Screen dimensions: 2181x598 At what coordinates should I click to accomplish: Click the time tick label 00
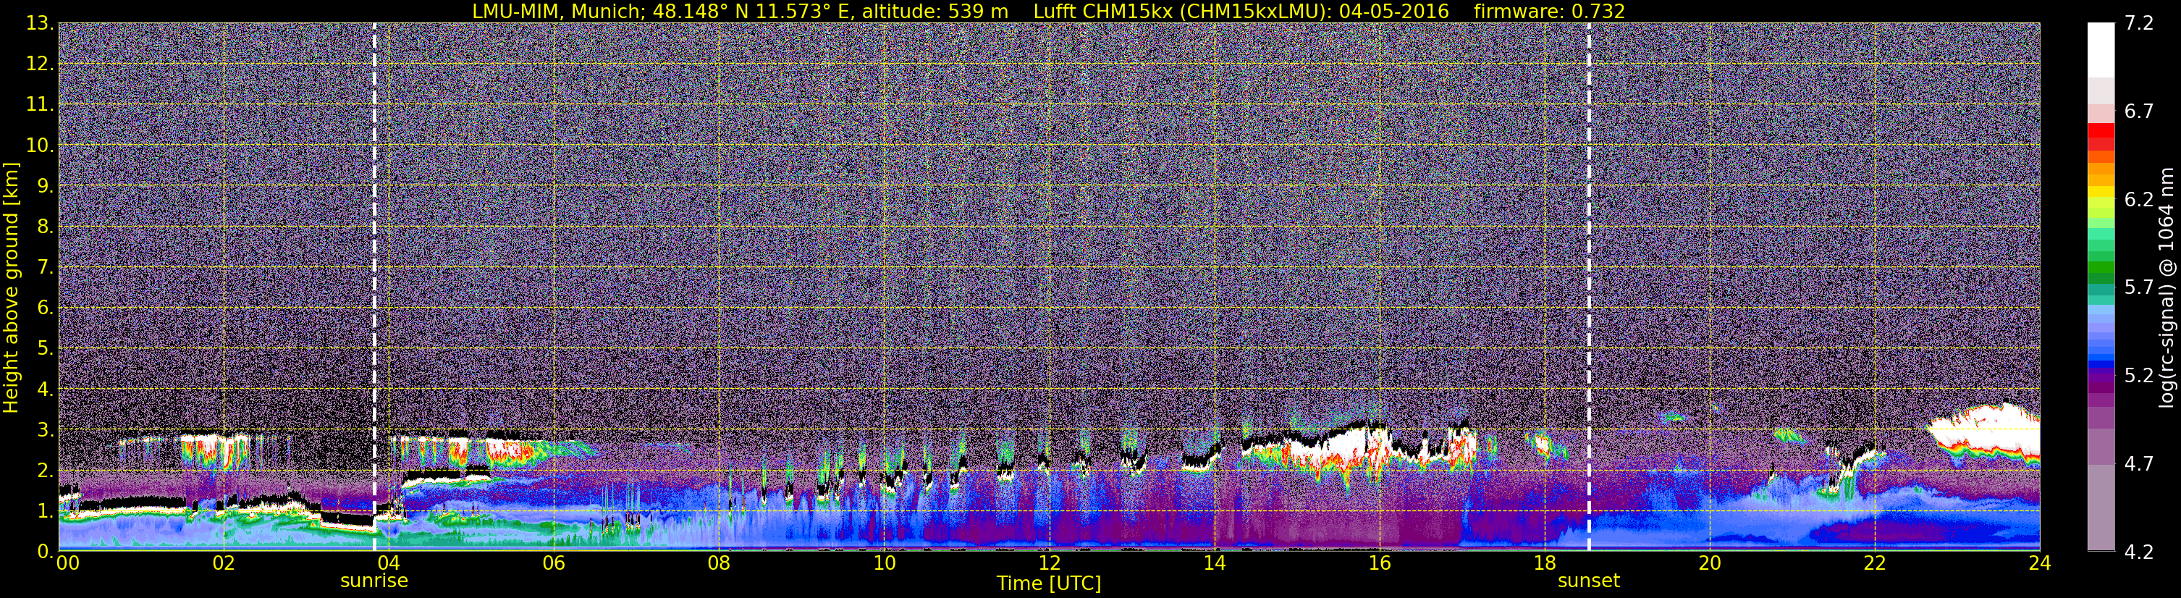[x=68, y=563]
